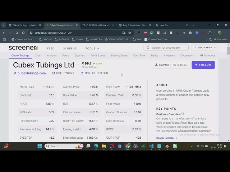Expand the tab search dropdown
Image resolution: width=230 pixels, height=172 pixels.
[4, 25]
